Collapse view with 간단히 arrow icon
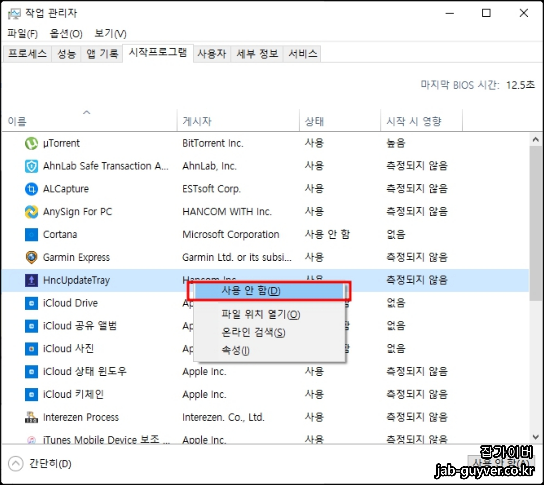 pyautogui.click(x=16, y=464)
